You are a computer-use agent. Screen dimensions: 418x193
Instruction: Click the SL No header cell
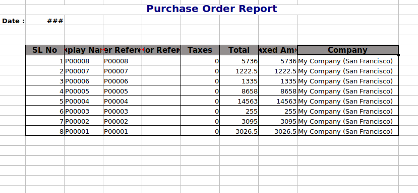(45, 50)
